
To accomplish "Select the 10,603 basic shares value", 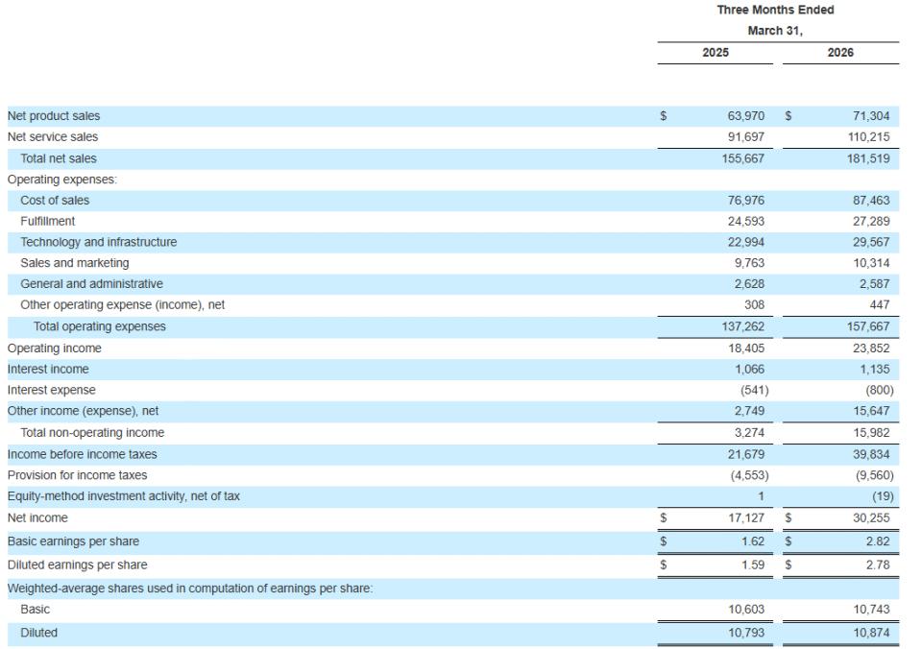I will (745, 610).
